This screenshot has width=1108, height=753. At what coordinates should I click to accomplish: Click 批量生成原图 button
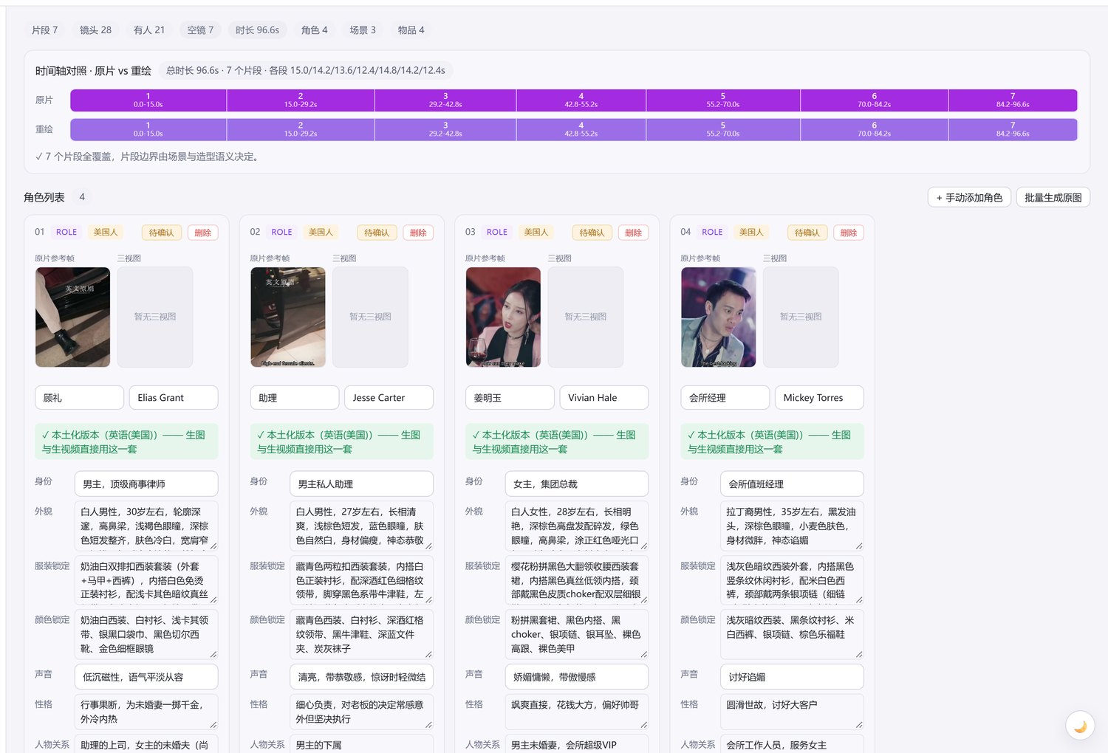point(1053,198)
